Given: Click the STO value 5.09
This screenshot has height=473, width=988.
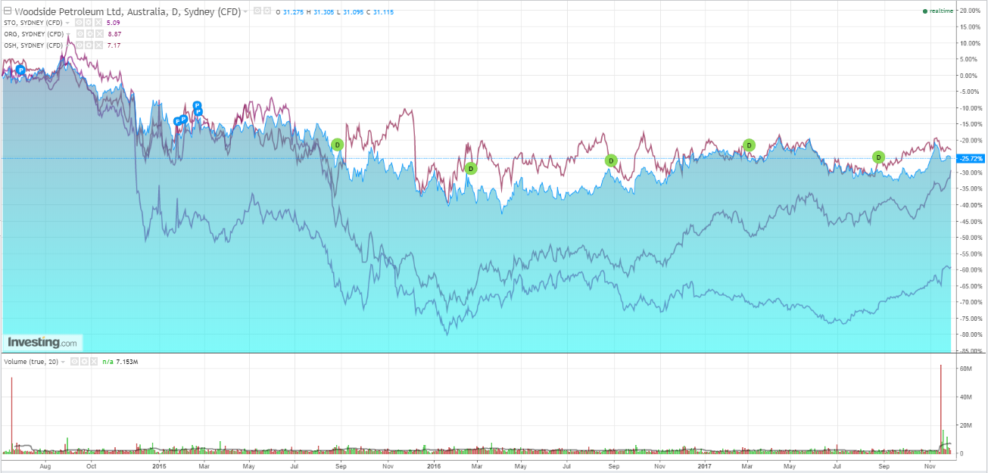Looking at the screenshot, I should click(x=113, y=23).
